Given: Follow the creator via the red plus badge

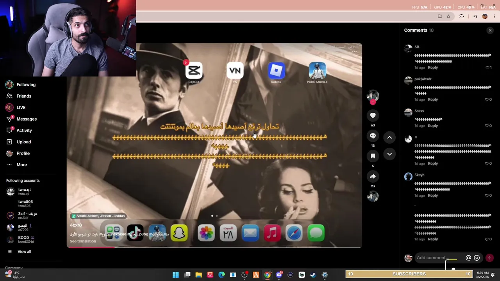Looking at the screenshot, I should (373, 102).
